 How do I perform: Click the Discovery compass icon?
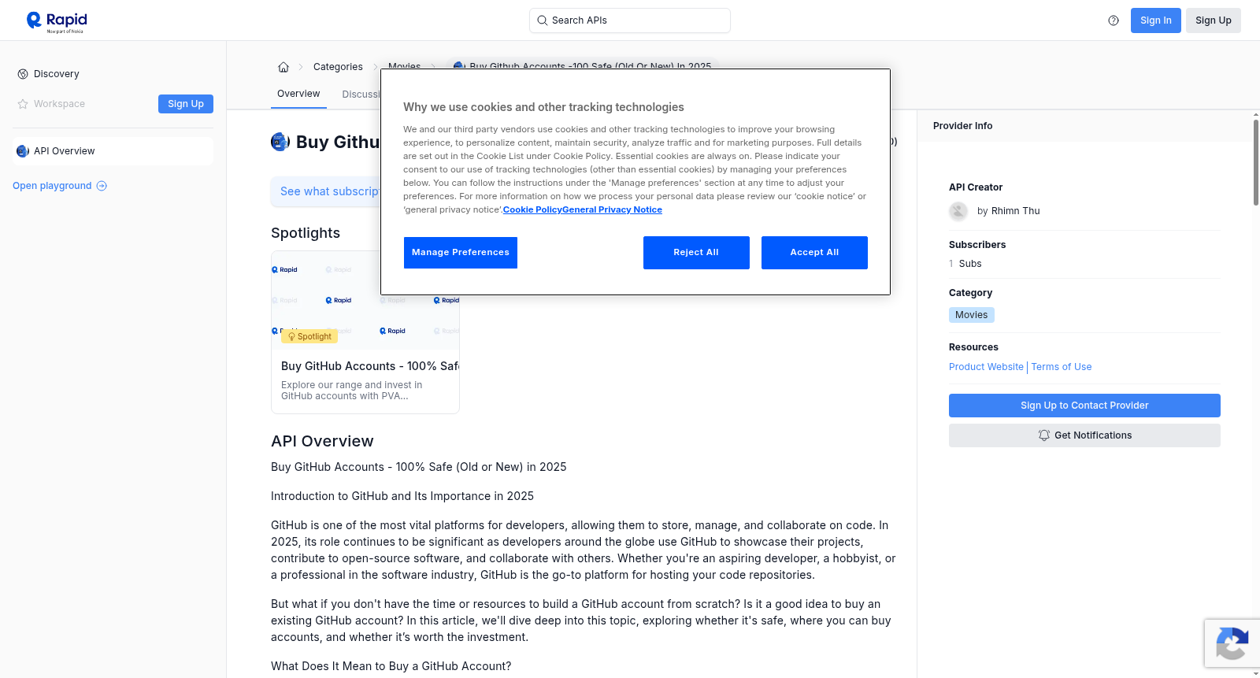23,74
